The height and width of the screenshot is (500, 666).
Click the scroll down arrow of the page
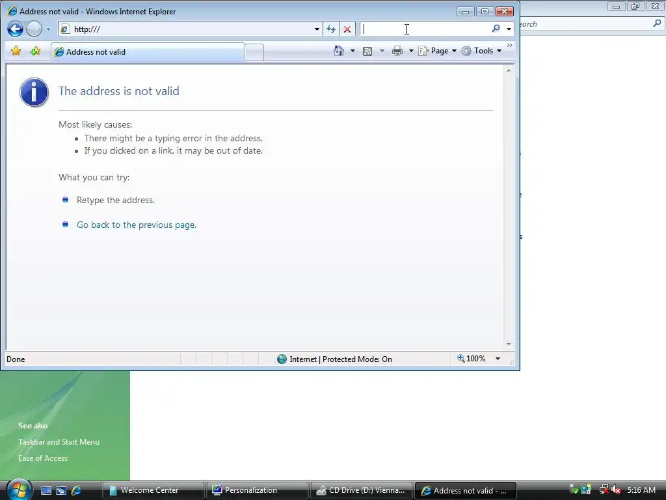(x=509, y=344)
